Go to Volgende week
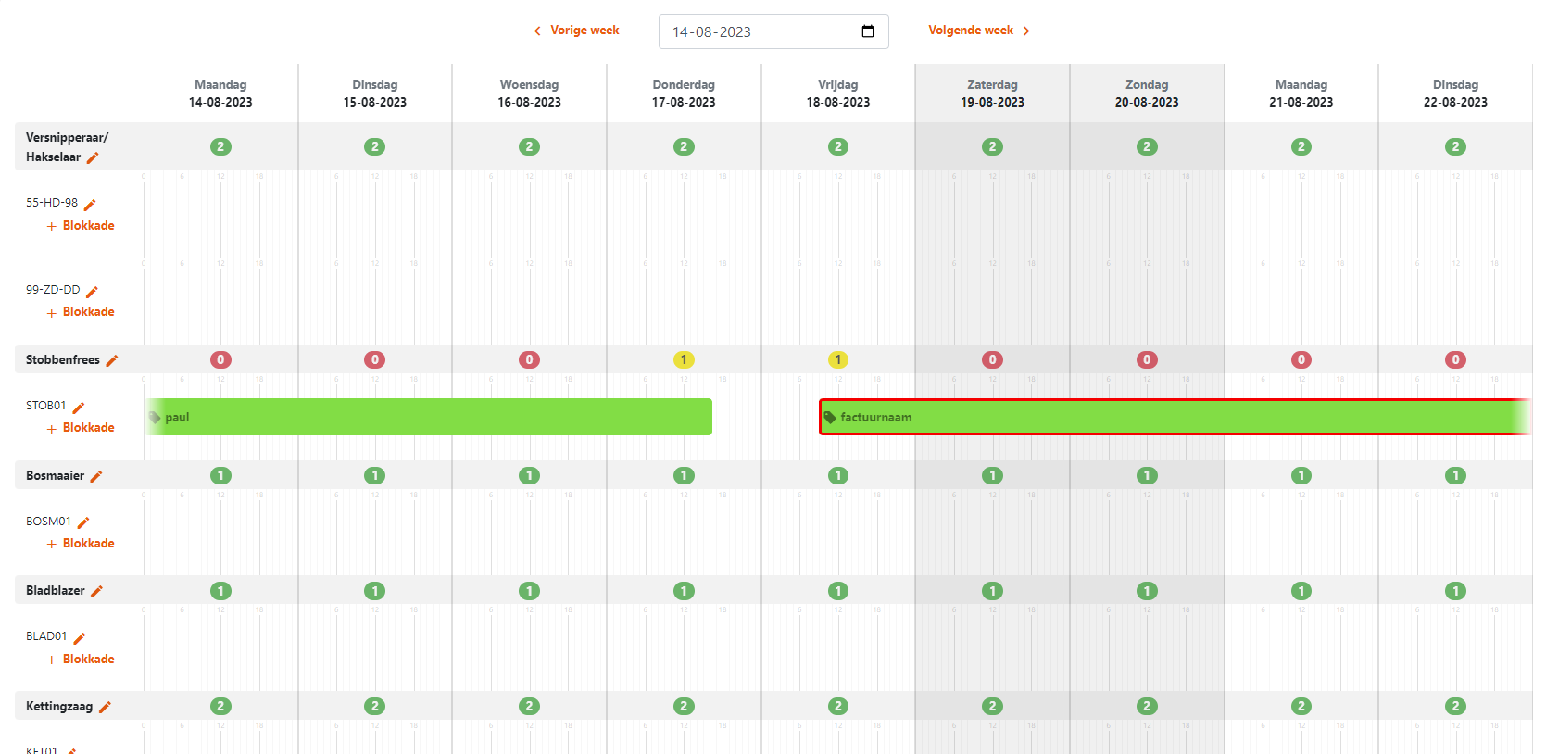The image size is (1546, 754). click(x=979, y=31)
